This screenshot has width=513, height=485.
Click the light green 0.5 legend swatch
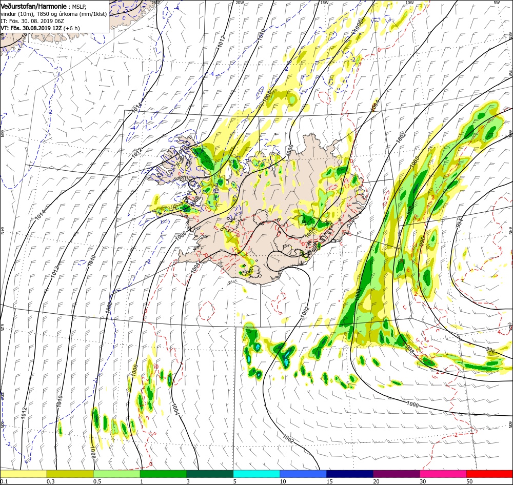pyautogui.click(x=116, y=474)
